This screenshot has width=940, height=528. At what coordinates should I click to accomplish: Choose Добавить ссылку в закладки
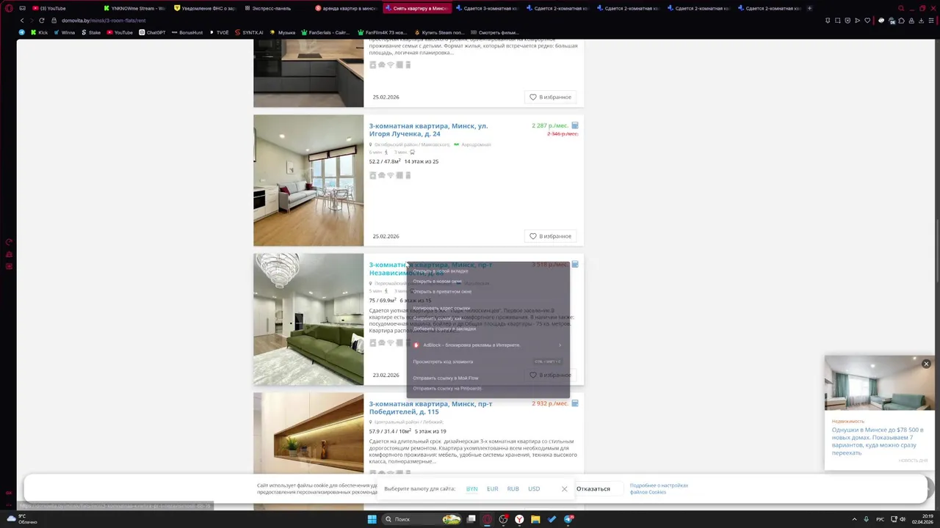click(x=488, y=329)
